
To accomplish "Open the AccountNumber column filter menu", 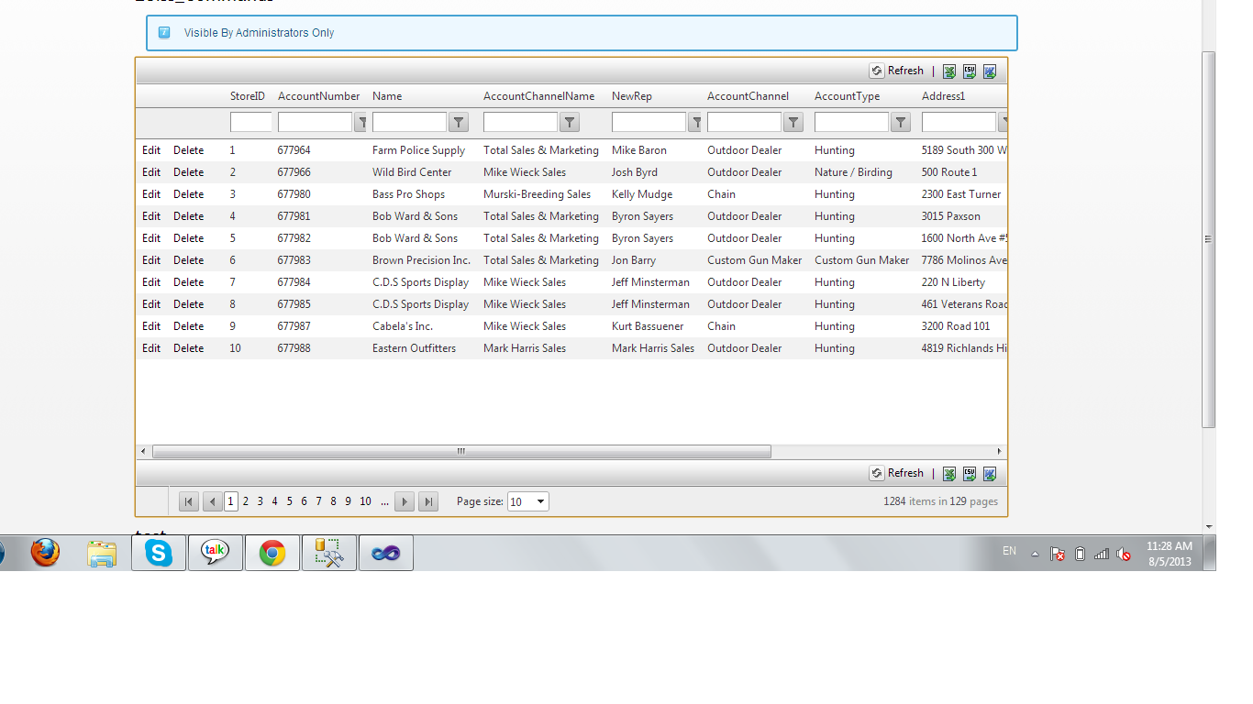I will point(361,123).
